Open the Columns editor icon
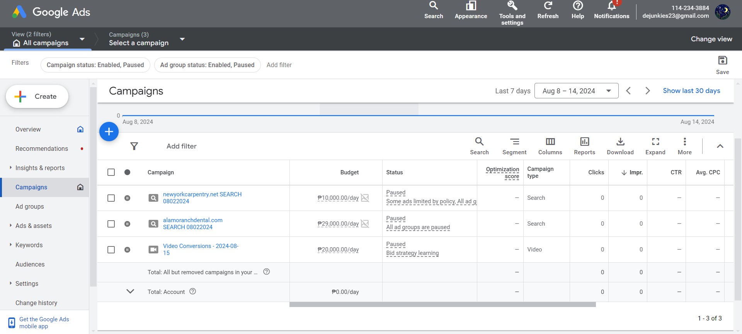 (550, 142)
